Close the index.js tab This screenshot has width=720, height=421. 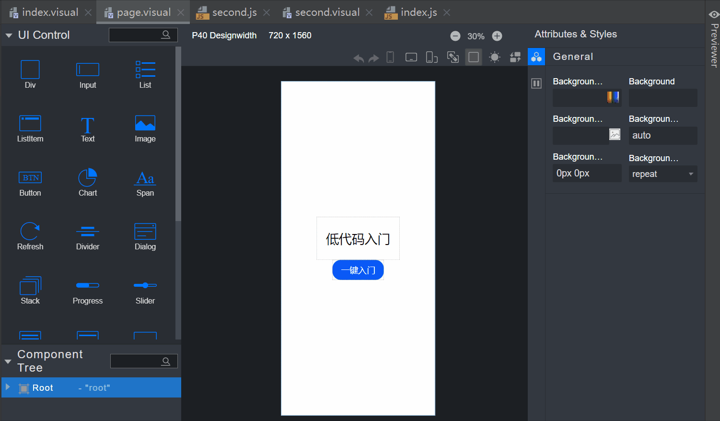[447, 12]
